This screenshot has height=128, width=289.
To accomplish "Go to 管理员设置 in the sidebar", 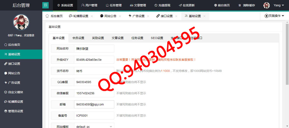I will point(15,111).
